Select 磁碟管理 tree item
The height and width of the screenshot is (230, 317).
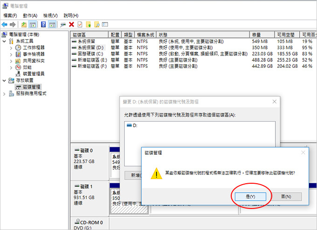32,87
